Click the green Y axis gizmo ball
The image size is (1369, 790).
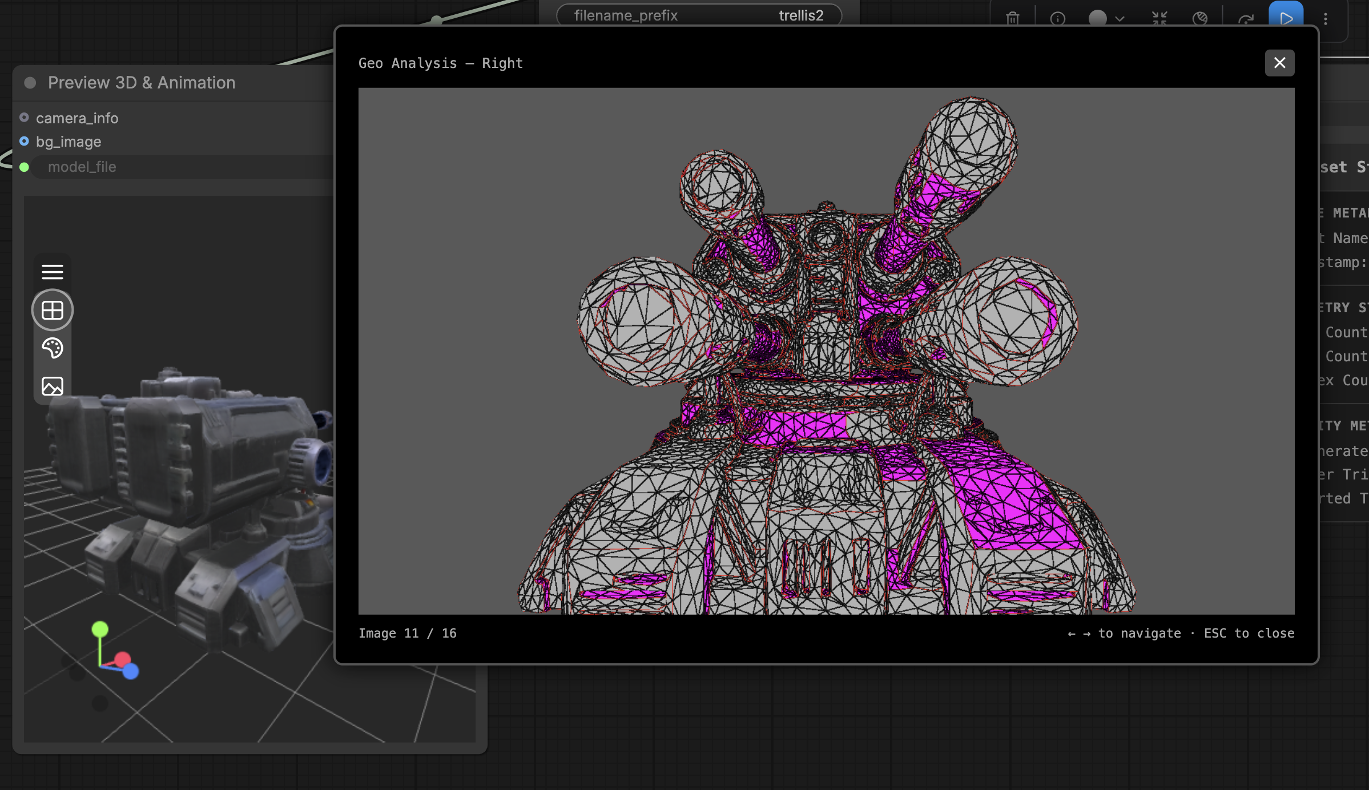click(x=100, y=629)
